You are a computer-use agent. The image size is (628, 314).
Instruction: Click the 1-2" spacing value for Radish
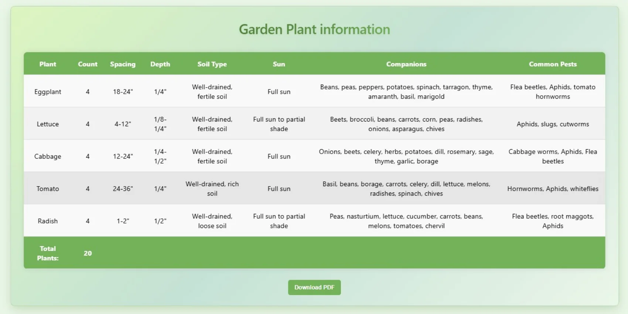tap(123, 221)
